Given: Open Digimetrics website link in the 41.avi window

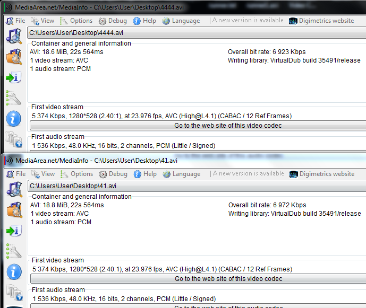Looking at the screenshot, I should pos(322,174).
